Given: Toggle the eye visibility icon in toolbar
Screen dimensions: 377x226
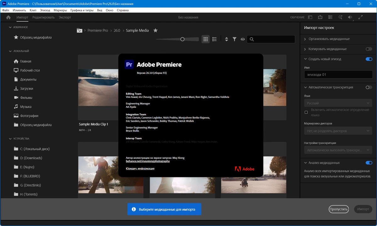Looking at the screenshot, I should tap(243, 39).
